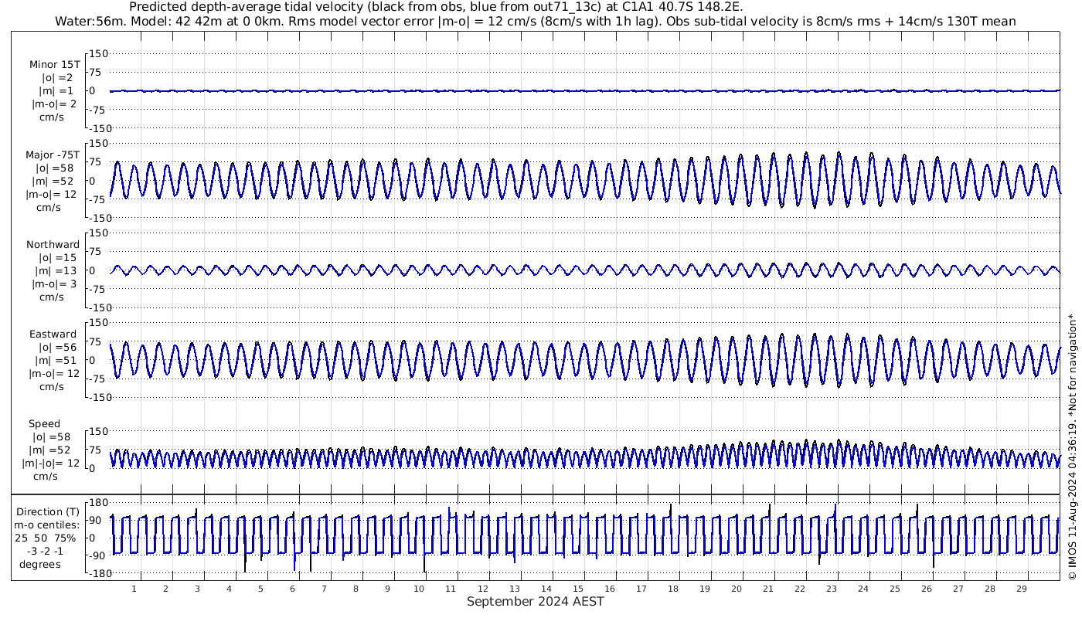Select day '5' on the date axis
This screenshot has width=1082, height=618.
260,589
